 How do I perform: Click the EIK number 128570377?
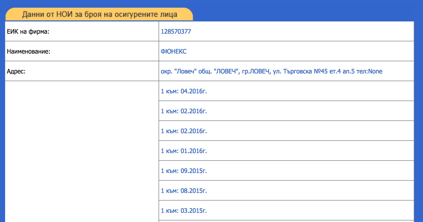[176, 31]
